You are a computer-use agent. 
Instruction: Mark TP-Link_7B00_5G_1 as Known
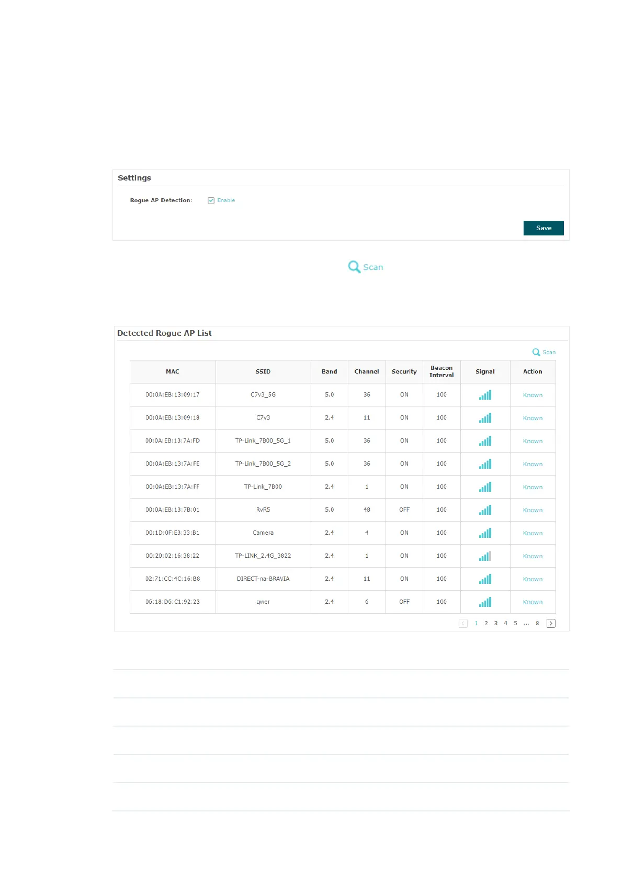[x=533, y=441]
